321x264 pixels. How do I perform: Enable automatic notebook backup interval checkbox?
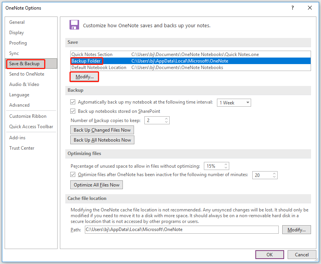(73, 102)
